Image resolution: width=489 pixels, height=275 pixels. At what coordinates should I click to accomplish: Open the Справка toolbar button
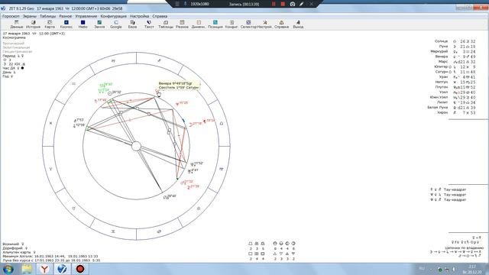pyautogui.click(x=281, y=24)
